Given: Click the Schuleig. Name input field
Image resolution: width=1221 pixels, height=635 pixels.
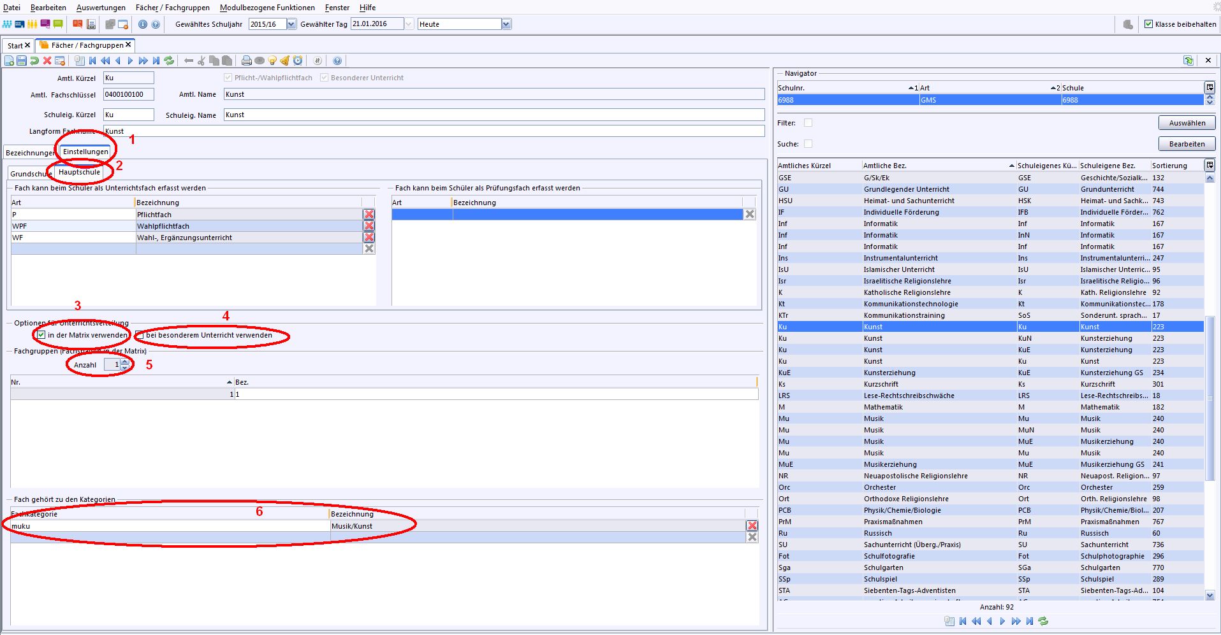Looking at the screenshot, I should tap(494, 115).
